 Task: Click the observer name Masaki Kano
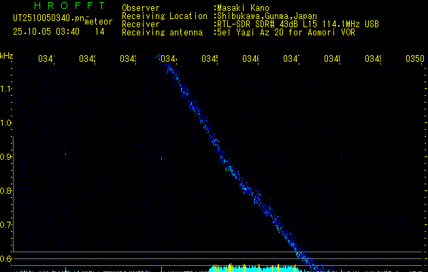tap(243, 8)
